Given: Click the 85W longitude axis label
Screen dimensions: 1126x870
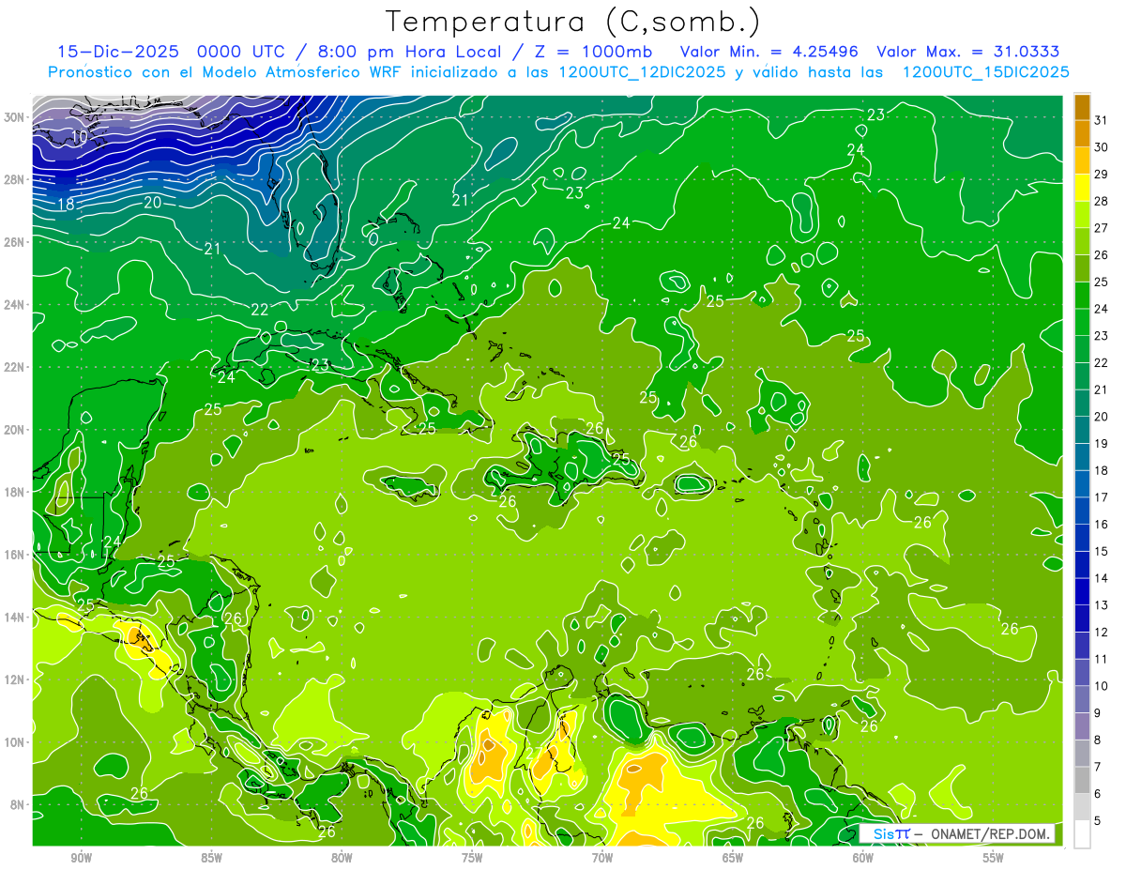Looking at the screenshot, I should pyautogui.click(x=211, y=858).
